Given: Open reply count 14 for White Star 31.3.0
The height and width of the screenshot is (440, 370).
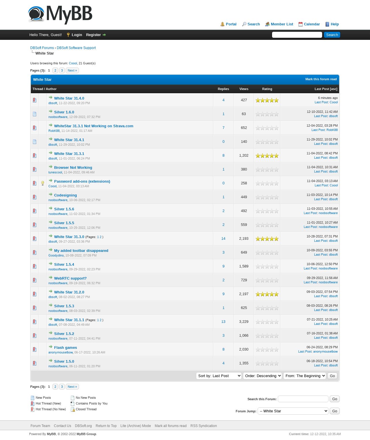Looking at the screenshot, I should tap(223, 239).
